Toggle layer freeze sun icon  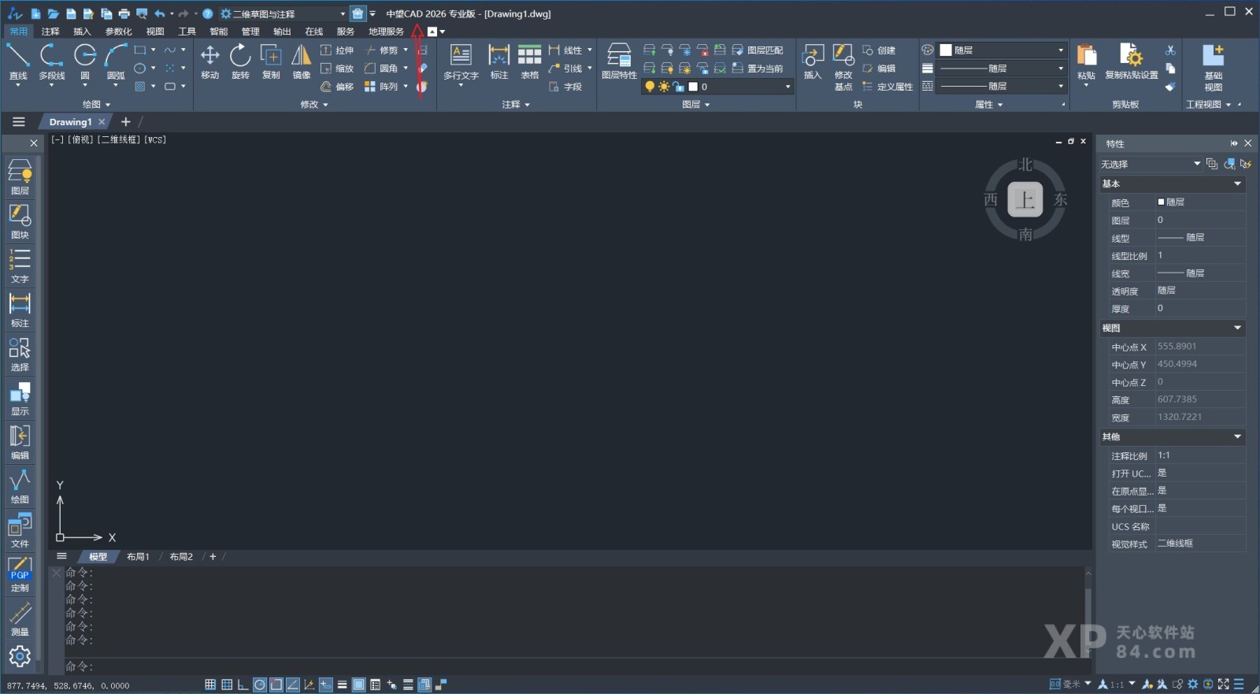[664, 87]
